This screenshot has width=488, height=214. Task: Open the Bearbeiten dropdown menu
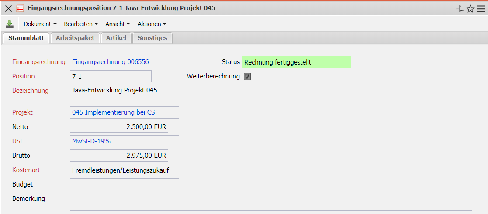[x=80, y=24]
